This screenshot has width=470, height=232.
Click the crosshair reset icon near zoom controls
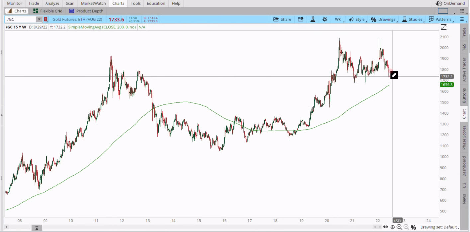(392, 227)
